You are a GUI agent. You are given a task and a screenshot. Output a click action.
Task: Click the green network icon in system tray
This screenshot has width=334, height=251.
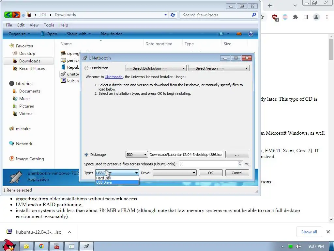tap(291, 246)
